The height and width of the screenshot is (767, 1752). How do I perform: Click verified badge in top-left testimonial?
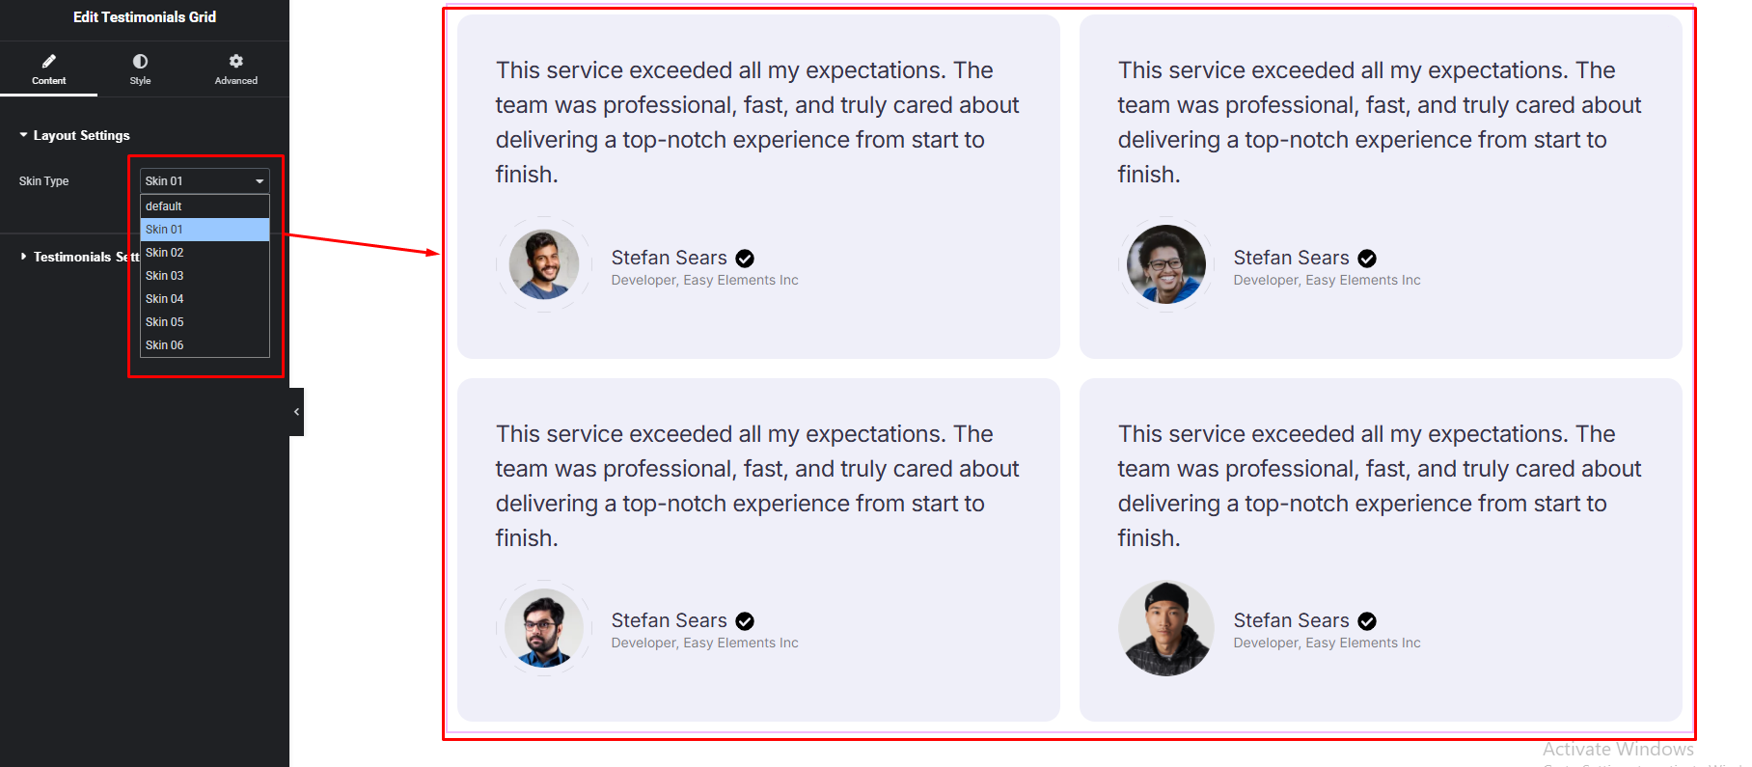tap(745, 259)
